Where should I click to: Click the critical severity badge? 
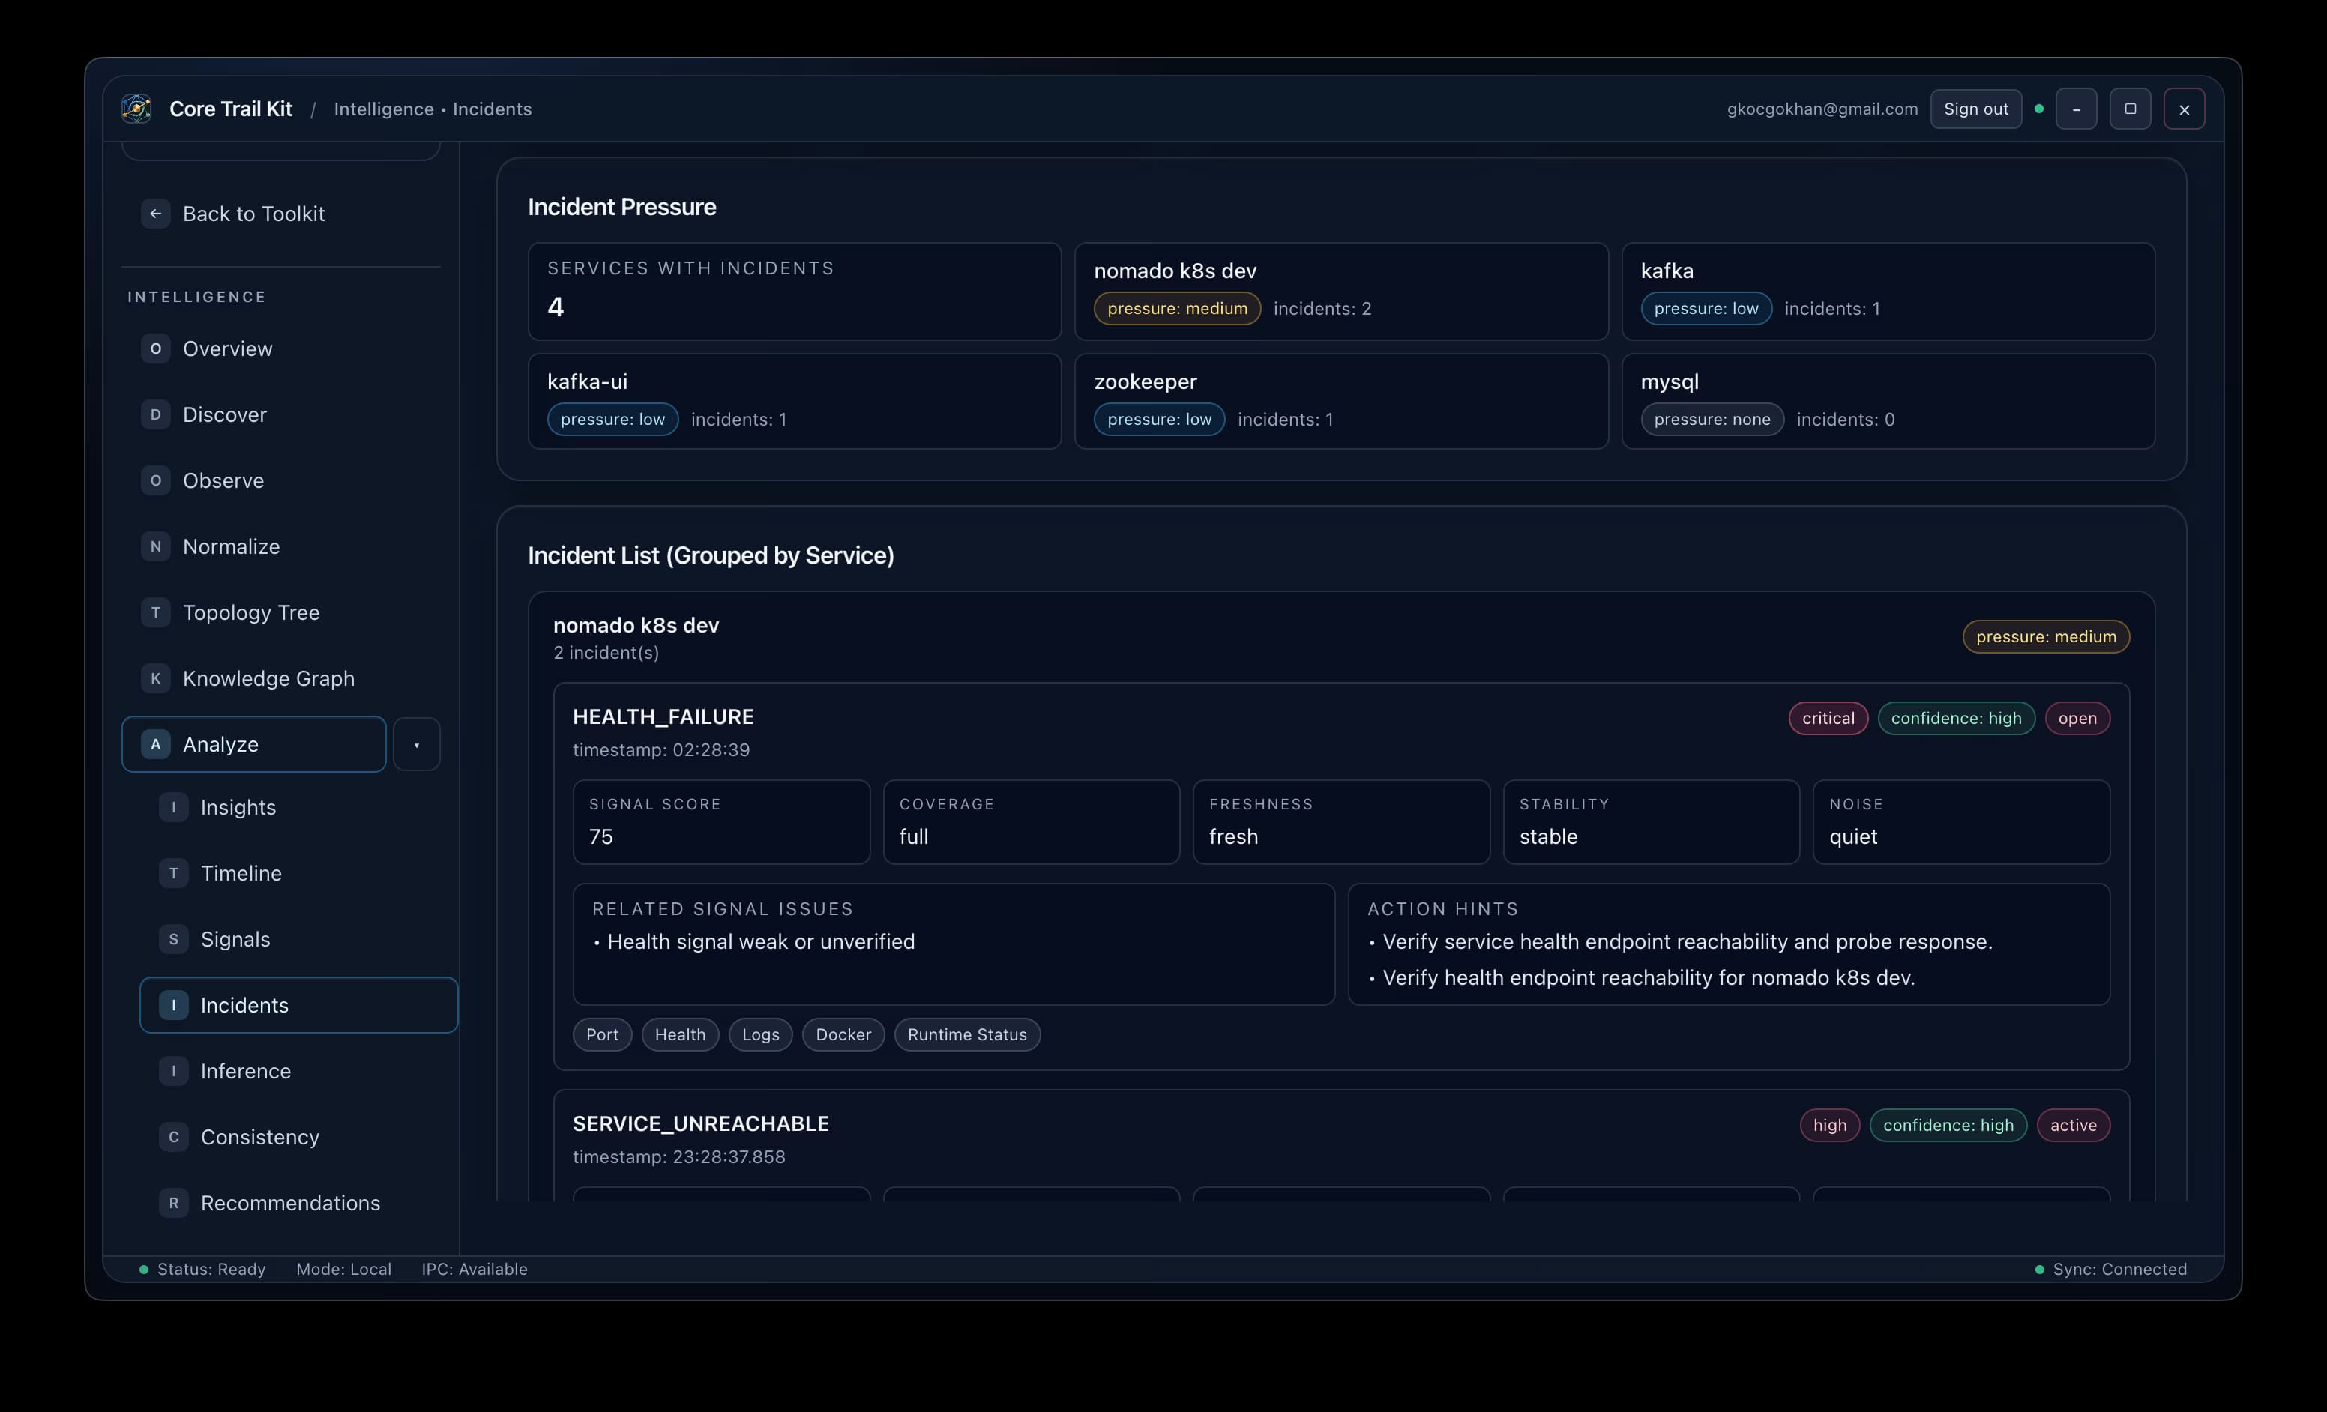click(1828, 718)
